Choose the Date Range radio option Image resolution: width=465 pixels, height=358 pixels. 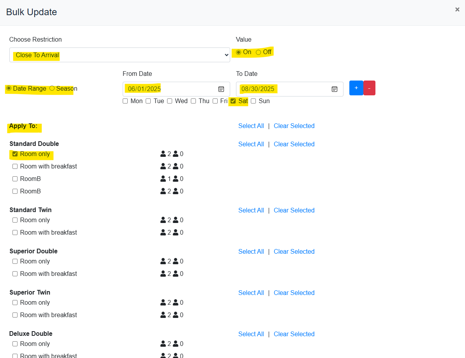click(x=9, y=88)
